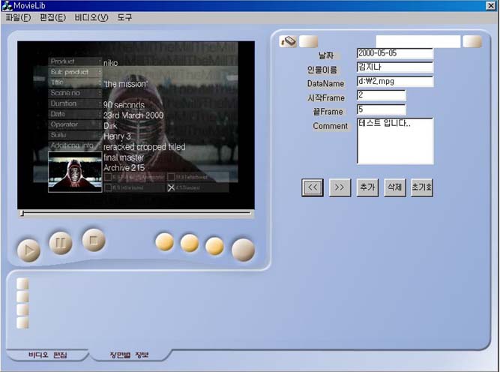
Task: Go to previous record with << button
Action: [x=313, y=187]
